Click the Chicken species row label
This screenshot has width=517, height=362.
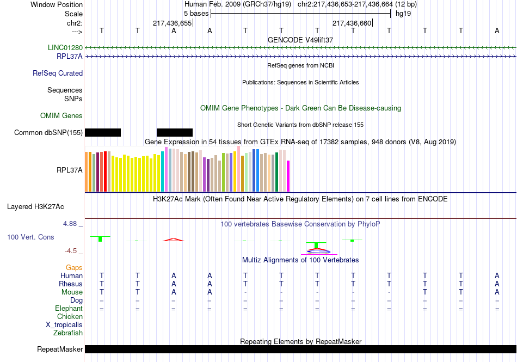pos(70,316)
